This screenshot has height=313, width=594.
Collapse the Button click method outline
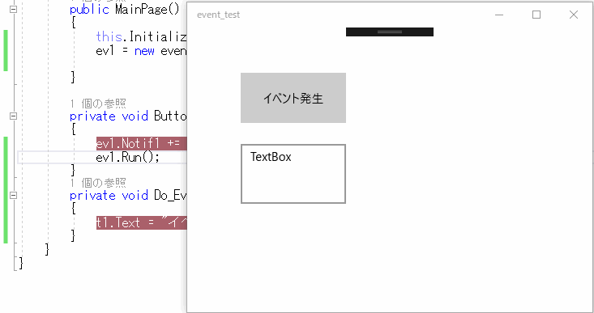click(x=13, y=116)
